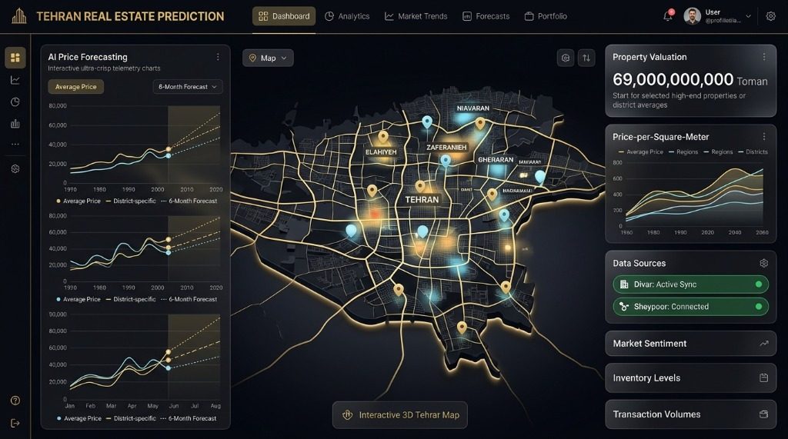Image resolution: width=788 pixels, height=439 pixels.
Task: Click the map sort arrows button
Action: (586, 58)
